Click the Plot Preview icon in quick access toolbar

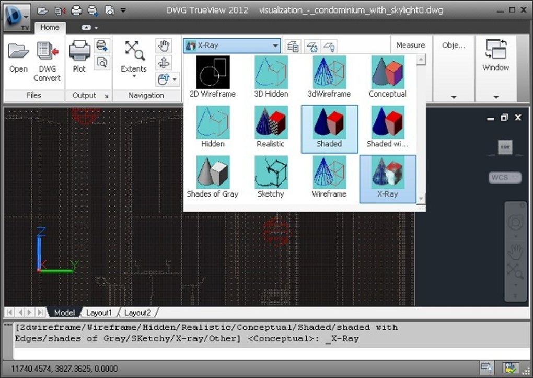109,10
